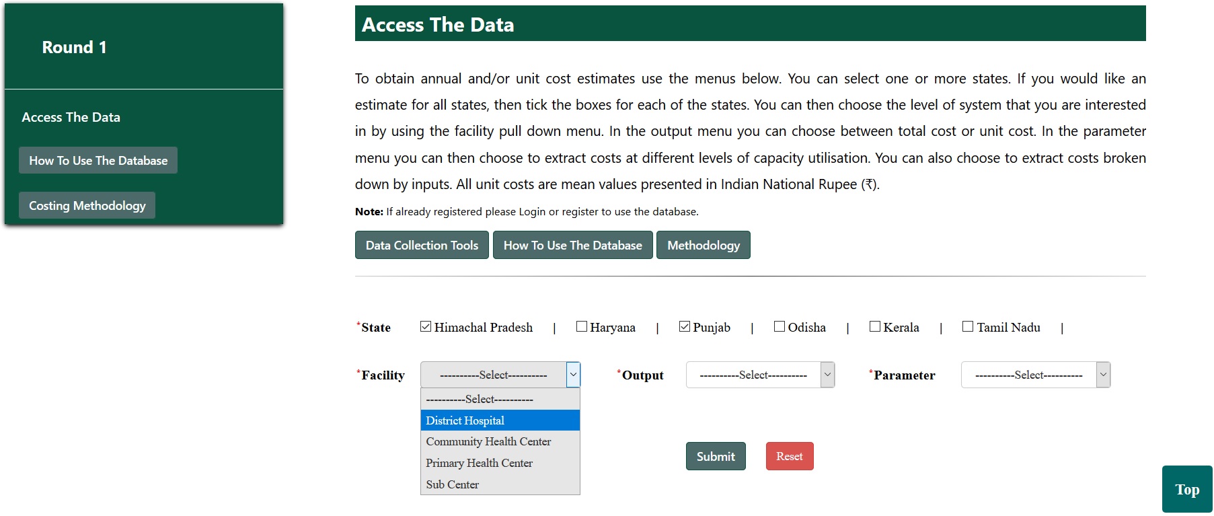
Task: Select the Tamil Nadu checkbox
Action: click(968, 326)
